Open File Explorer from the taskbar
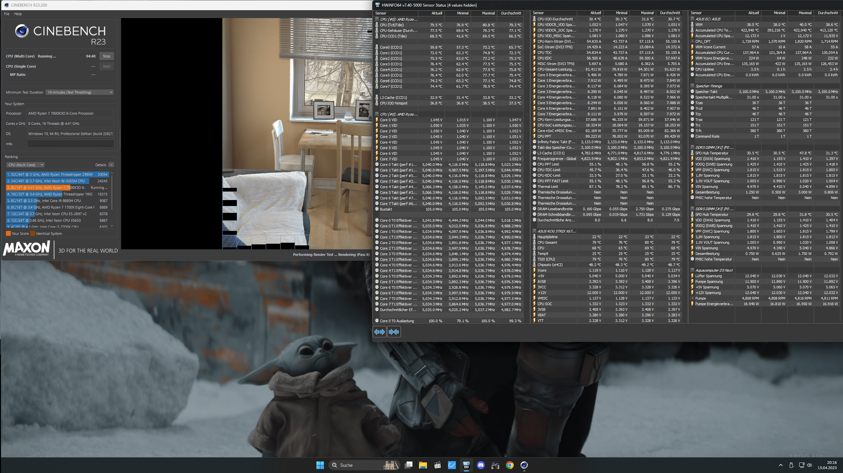Viewport: 843px width, 473px height. (423, 465)
